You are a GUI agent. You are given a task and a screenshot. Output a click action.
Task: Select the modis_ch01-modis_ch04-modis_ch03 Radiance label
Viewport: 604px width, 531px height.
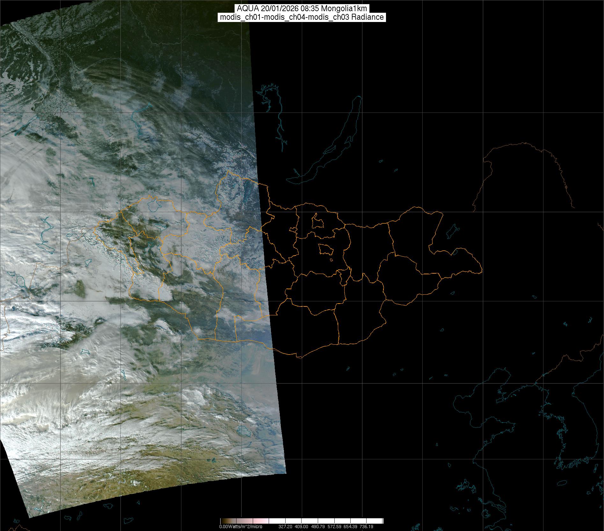point(302,17)
